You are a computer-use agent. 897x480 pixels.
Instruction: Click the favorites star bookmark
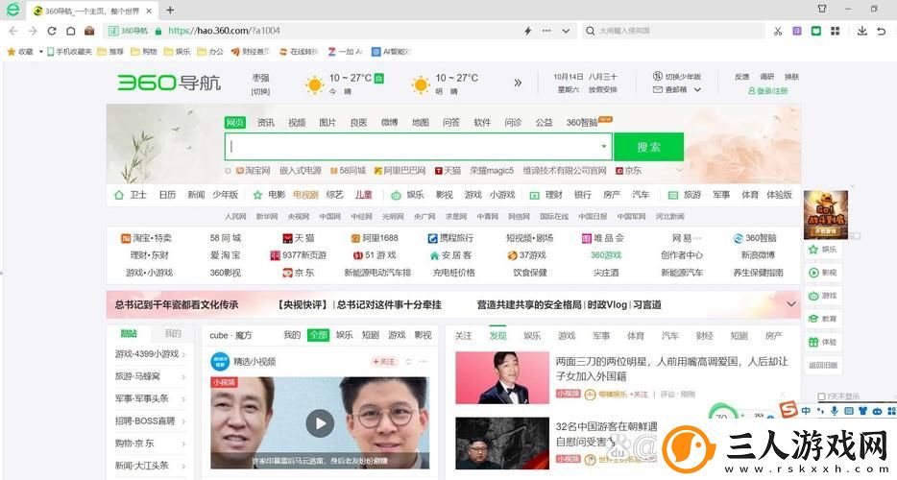tap(20, 52)
